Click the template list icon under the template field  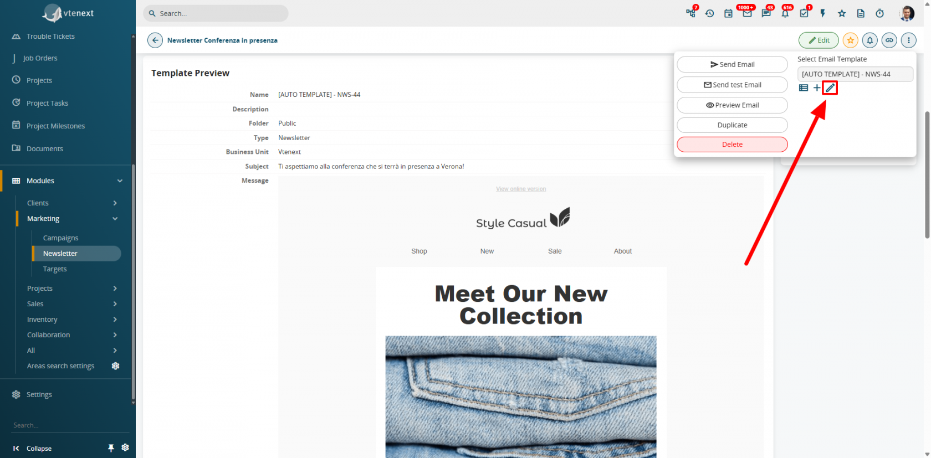pyautogui.click(x=804, y=88)
